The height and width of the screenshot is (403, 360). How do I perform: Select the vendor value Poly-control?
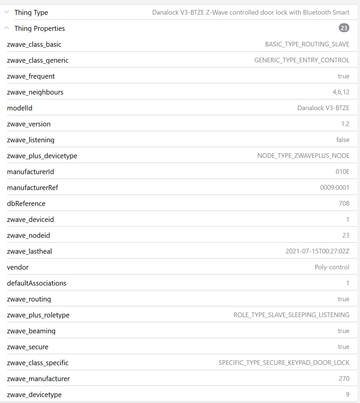[x=332, y=267]
